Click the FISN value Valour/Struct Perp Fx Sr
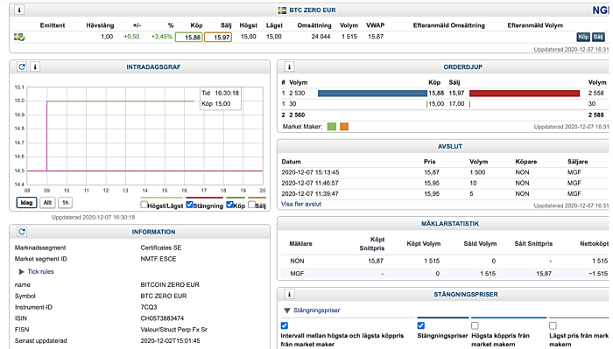 [x=174, y=330]
